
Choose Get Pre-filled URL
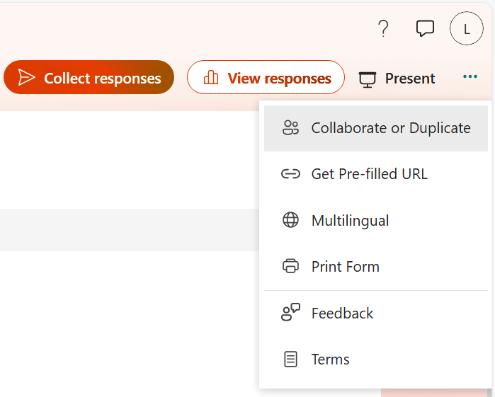click(369, 174)
